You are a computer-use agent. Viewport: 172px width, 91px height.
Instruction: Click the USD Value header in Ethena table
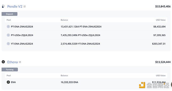click(x=161, y=75)
